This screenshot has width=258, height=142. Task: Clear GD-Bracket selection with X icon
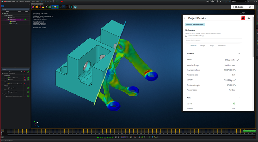click(233, 7)
